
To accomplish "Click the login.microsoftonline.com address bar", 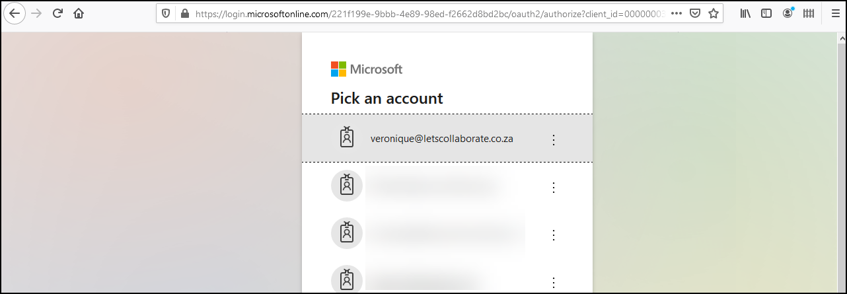I will click(x=429, y=13).
